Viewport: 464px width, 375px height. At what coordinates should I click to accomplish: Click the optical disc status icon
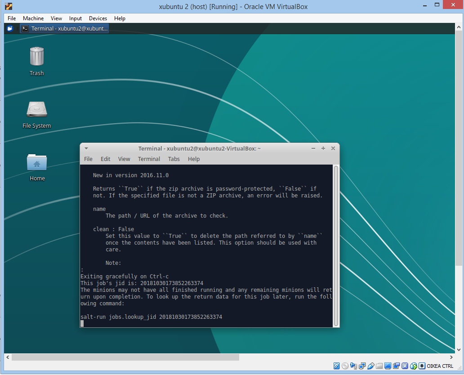345,366
